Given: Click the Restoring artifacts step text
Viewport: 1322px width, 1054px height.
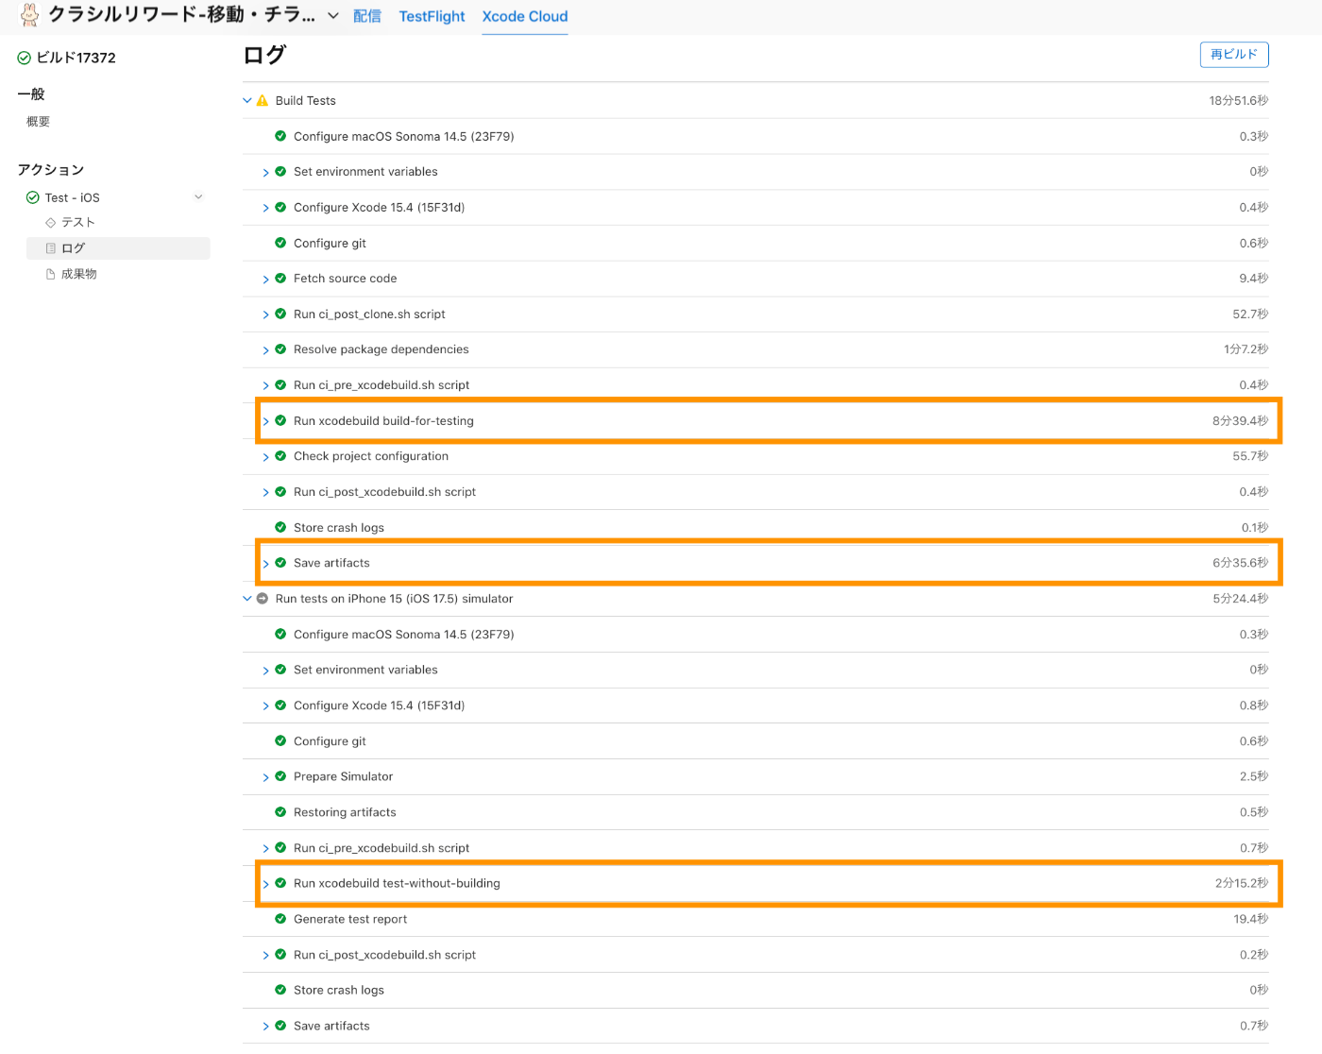Looking at the screenshot, I should [345, 812].
